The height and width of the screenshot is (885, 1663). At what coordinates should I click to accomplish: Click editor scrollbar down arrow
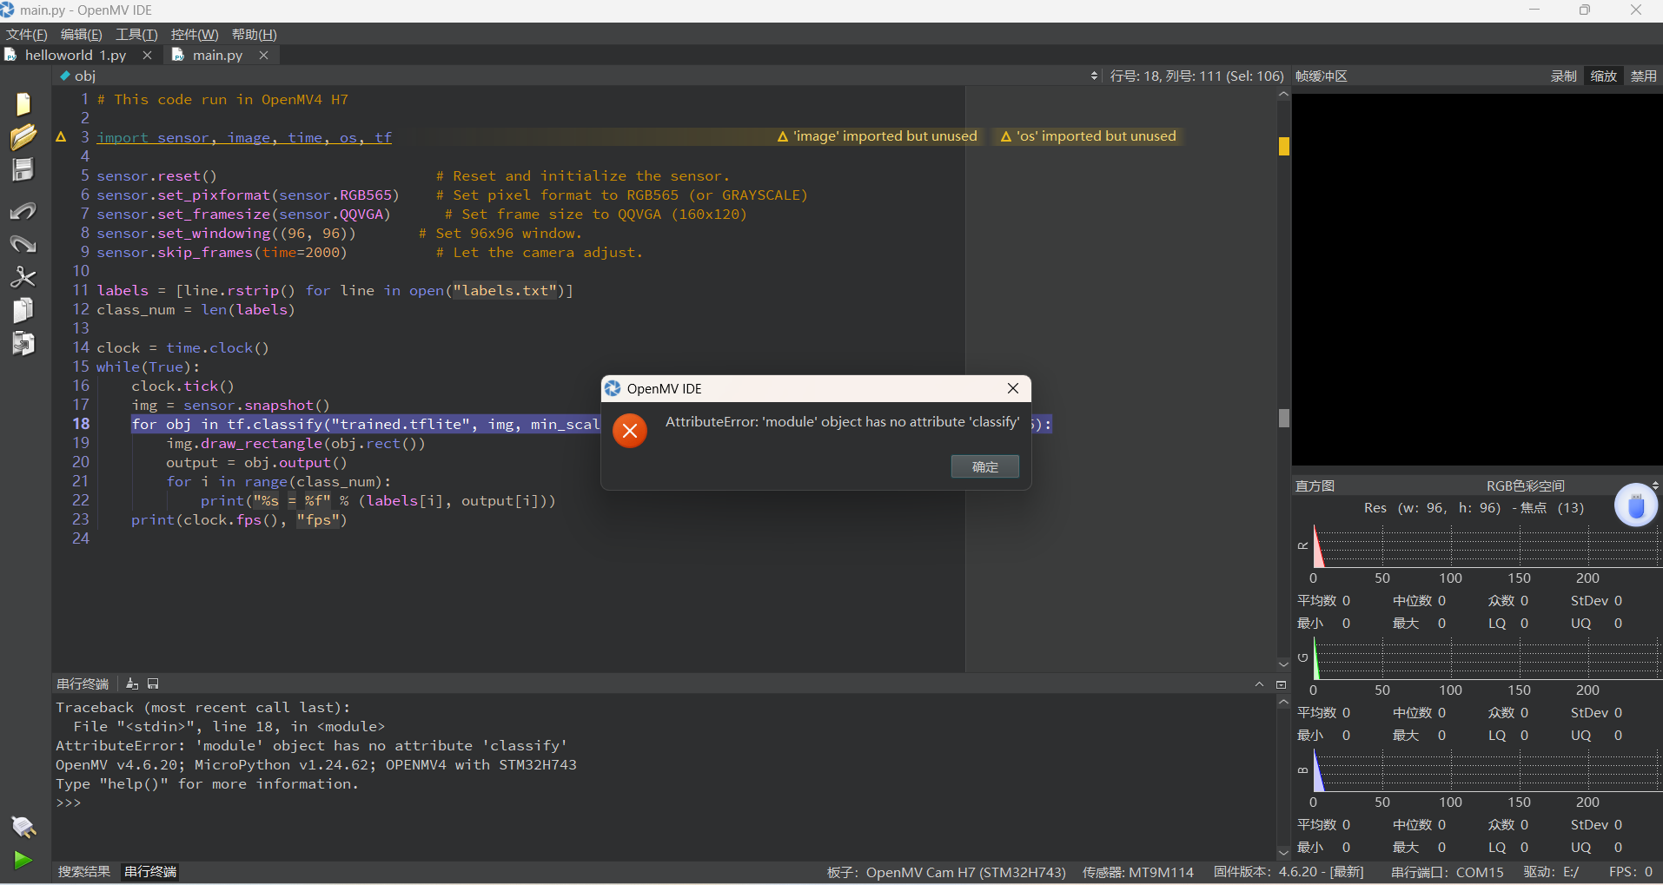pos(1283,664)
